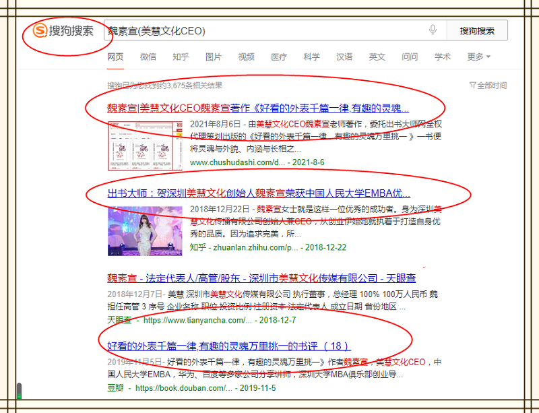Click the microphone voice search icon
Screen dimensions: 539x413
433,30
